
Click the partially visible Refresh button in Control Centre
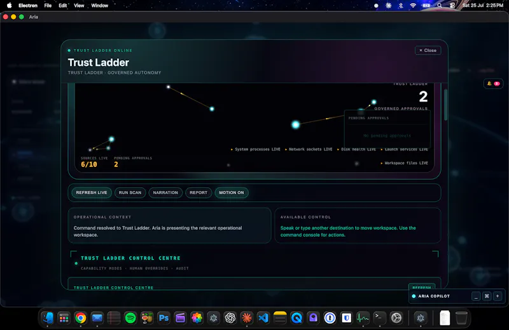click(x=422, y=287)
